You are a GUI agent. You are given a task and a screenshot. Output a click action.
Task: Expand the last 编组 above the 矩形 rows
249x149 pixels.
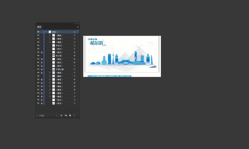50,96
